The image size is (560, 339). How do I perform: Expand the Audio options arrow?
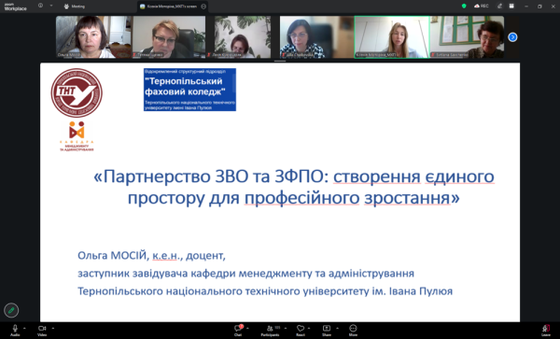click(24, 328)
